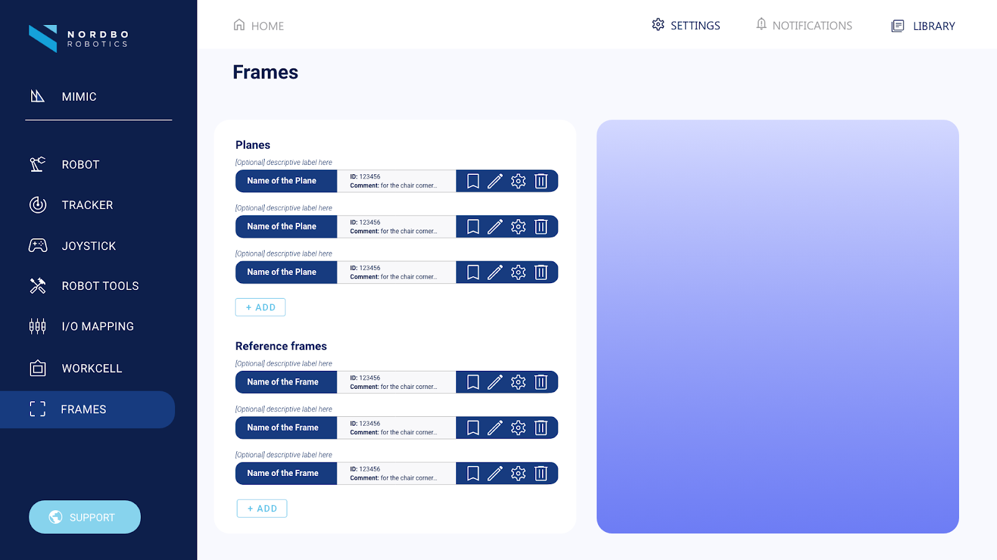Image resolution: width=997 pixels, height=560 pixels.
Task: Edit the first Plane with the pencil icon
Action: (495, 180)
